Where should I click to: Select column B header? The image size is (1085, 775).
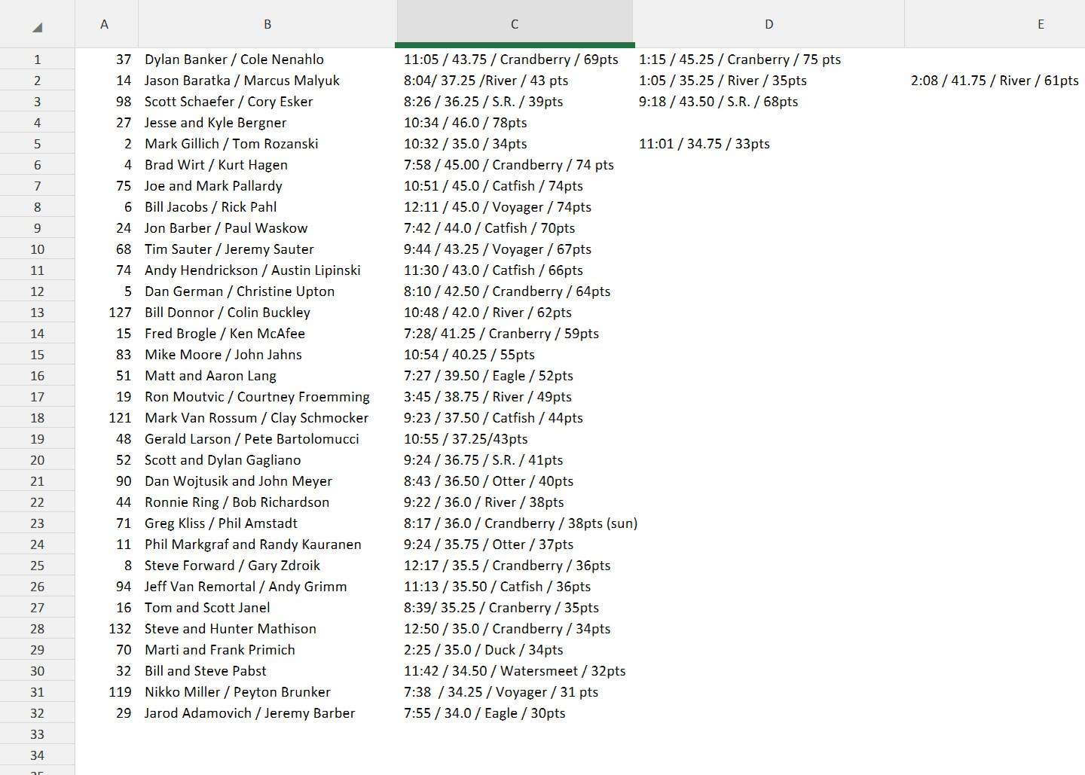click(267, 24)
